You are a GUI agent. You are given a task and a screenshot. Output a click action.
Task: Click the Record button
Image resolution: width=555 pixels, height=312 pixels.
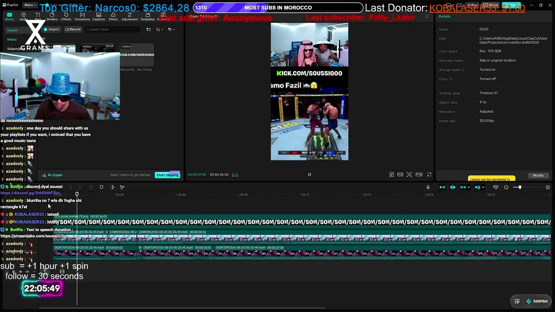click(x=73, y=29)
